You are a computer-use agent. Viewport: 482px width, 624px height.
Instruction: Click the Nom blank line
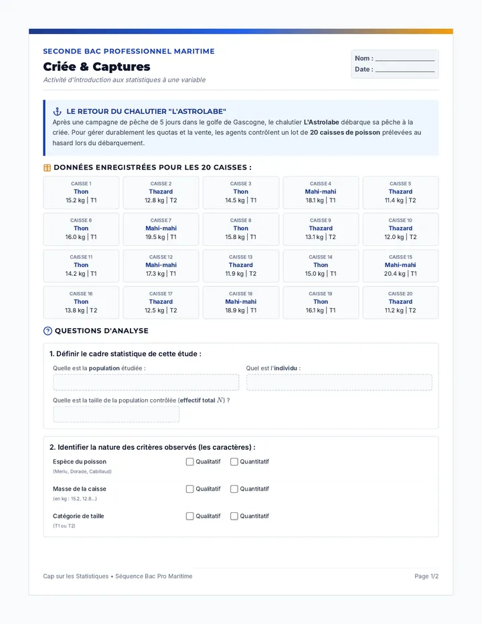[405, 59]
